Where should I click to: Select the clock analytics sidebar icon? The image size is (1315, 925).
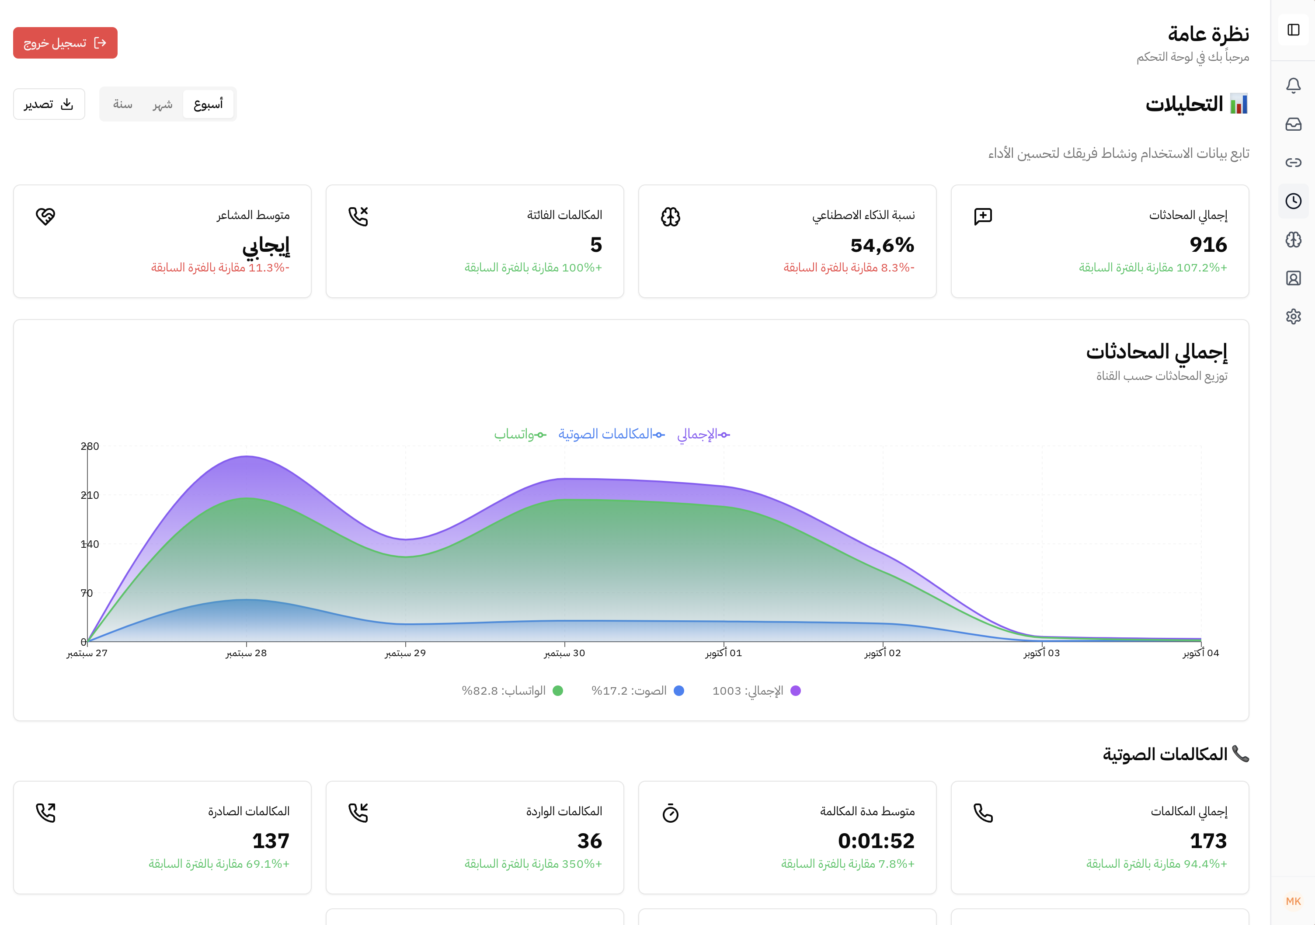(1293, 201)
